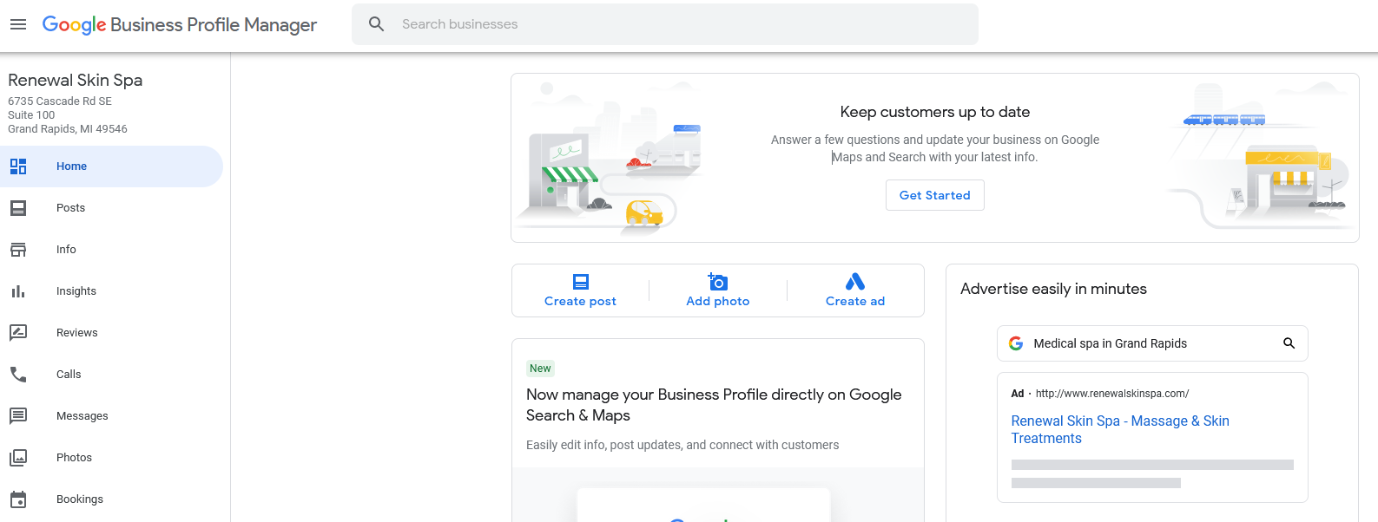The image size is (1378, 522).
Task: Click the Create post icon button
Action: [580, 290]
